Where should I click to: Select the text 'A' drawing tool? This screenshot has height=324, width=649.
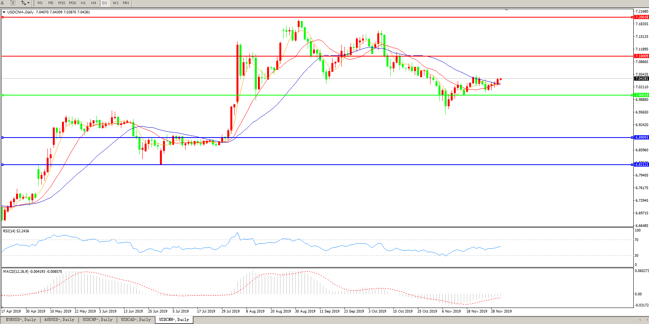2,3
